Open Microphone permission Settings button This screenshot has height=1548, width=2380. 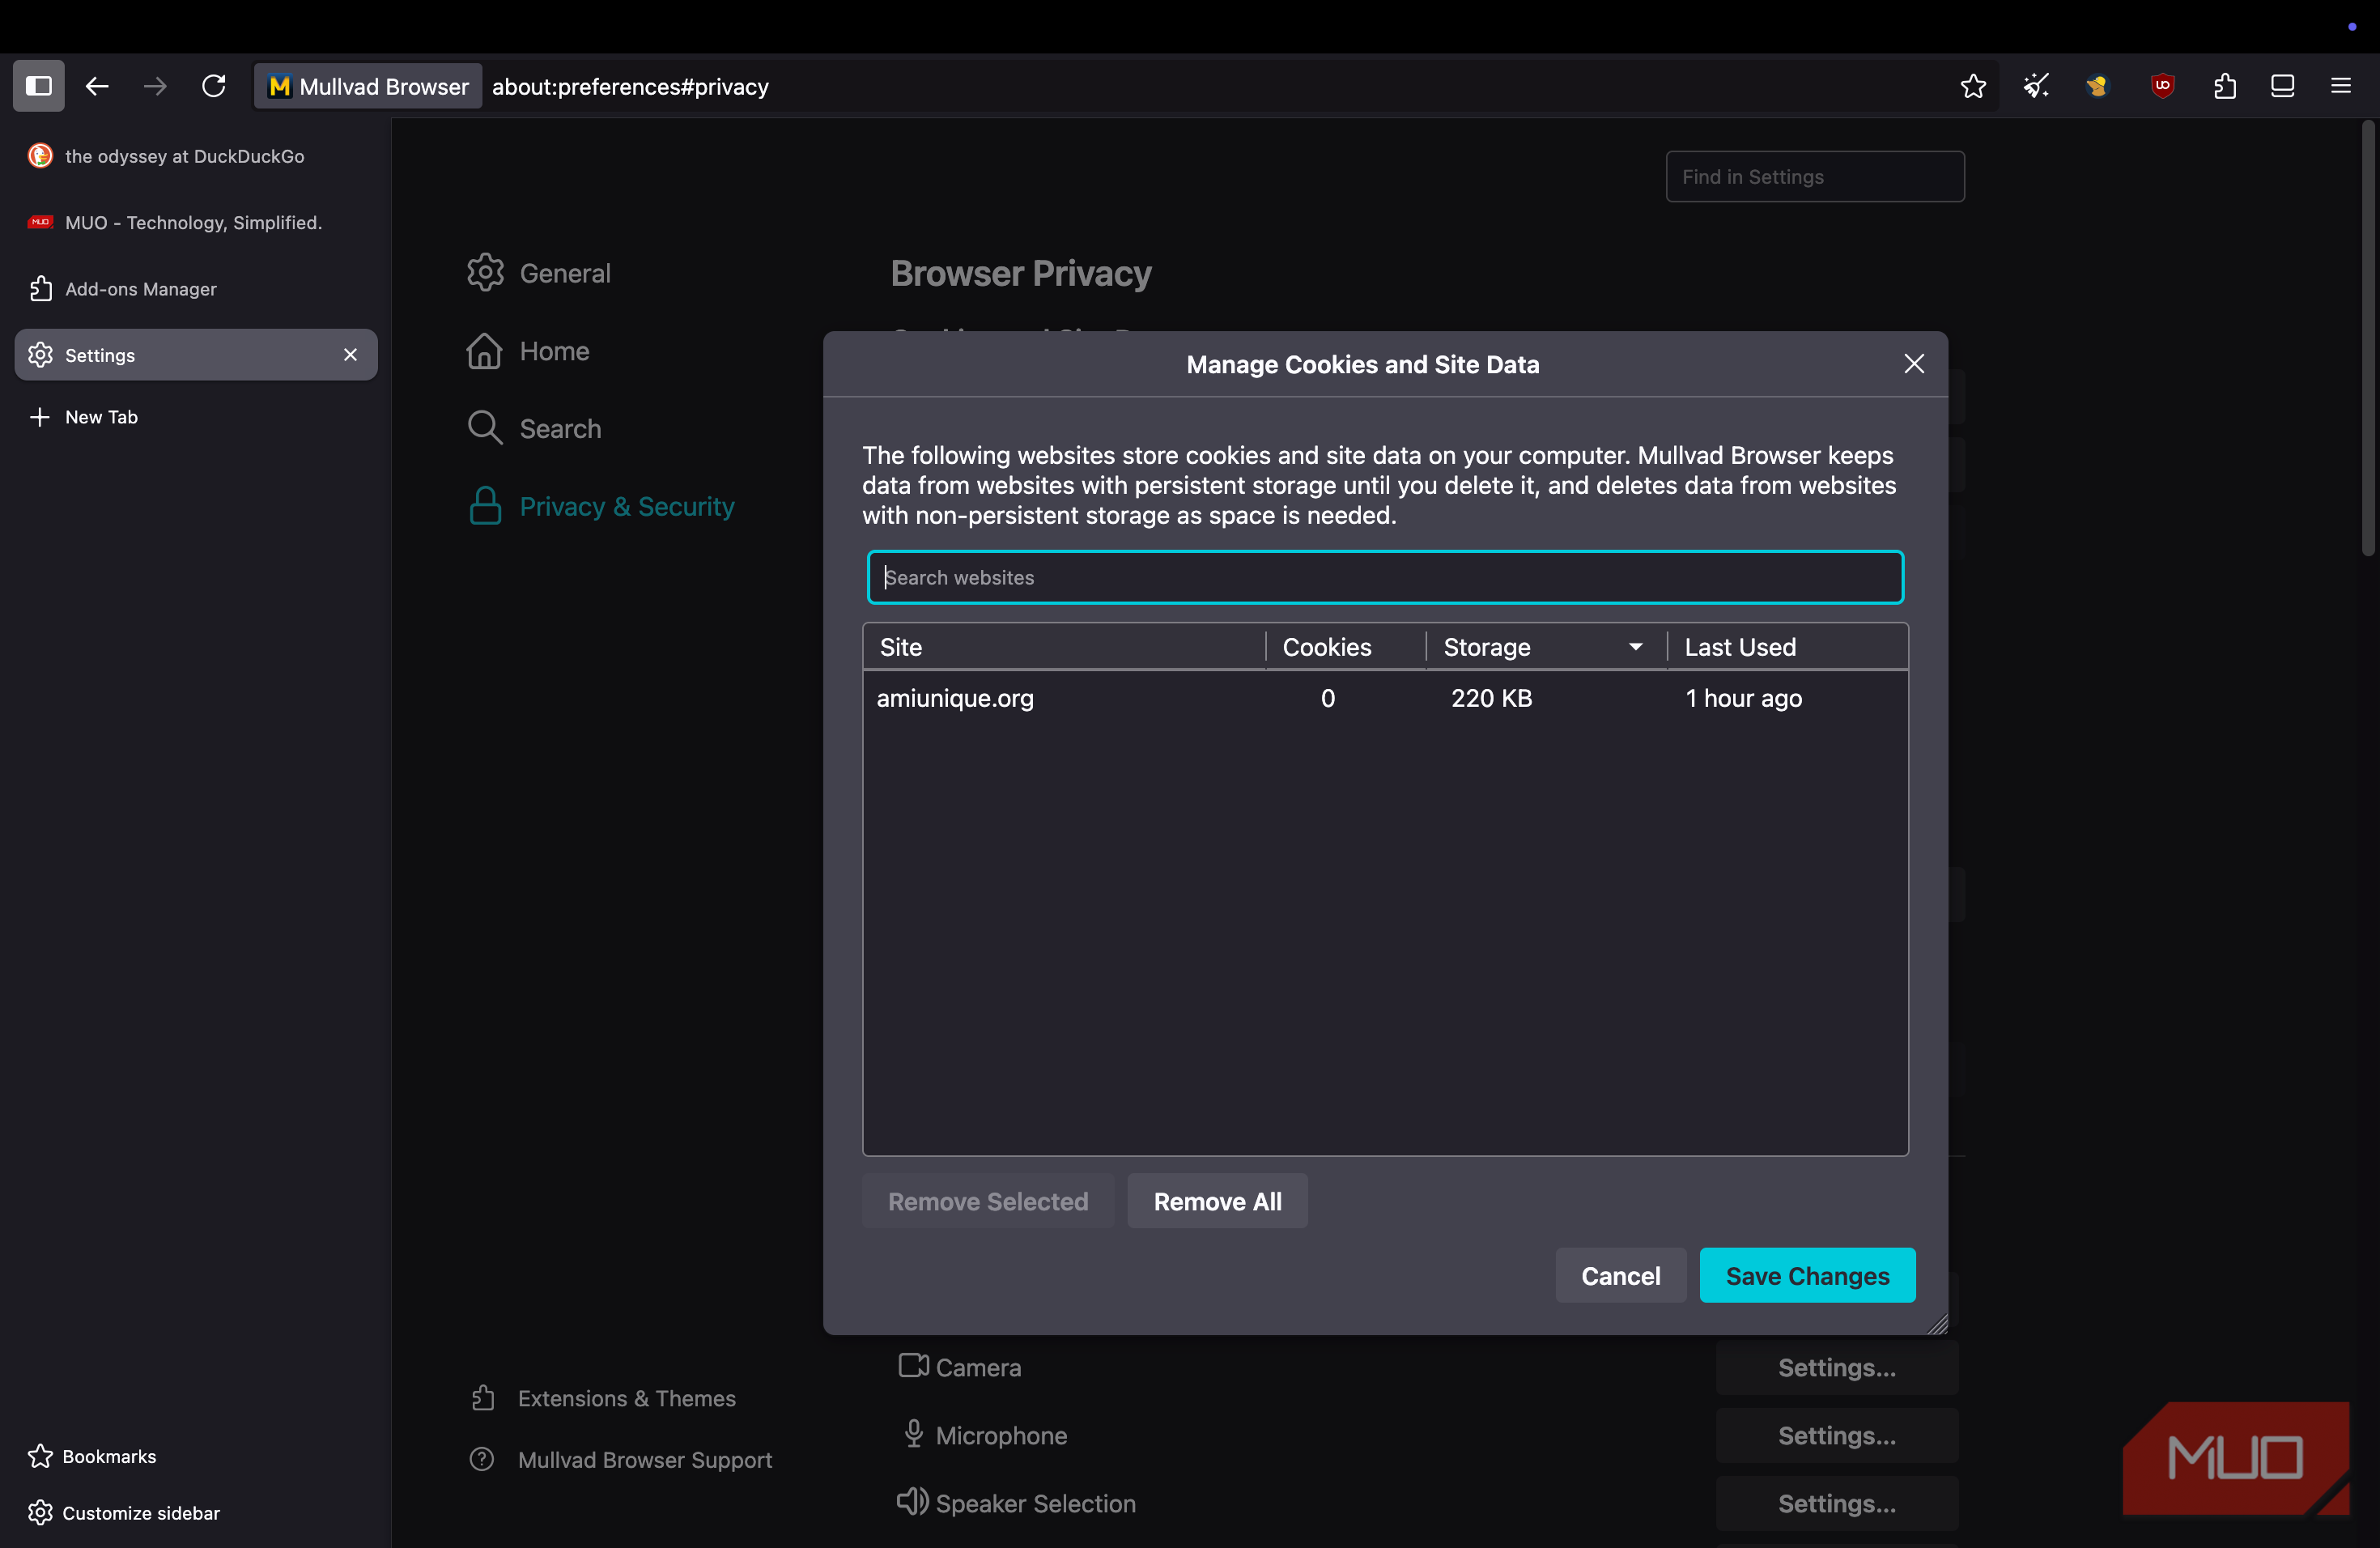click(1836, 1435)
